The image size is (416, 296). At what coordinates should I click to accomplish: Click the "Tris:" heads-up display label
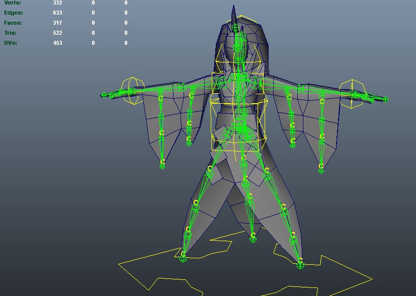[11, 33]
